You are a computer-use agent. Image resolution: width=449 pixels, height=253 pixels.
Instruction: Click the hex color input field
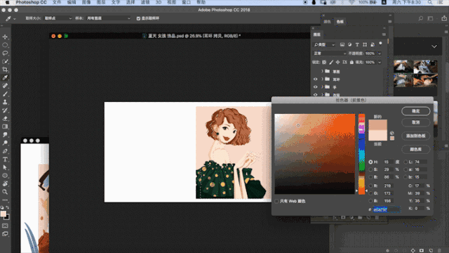(x=387, y=209)
